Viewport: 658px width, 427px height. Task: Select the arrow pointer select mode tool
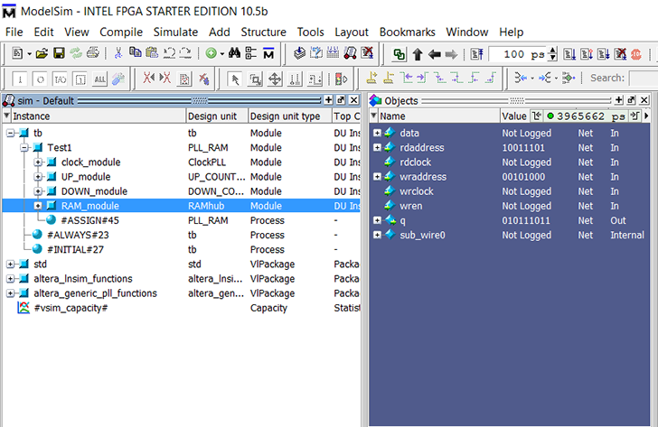235,79
